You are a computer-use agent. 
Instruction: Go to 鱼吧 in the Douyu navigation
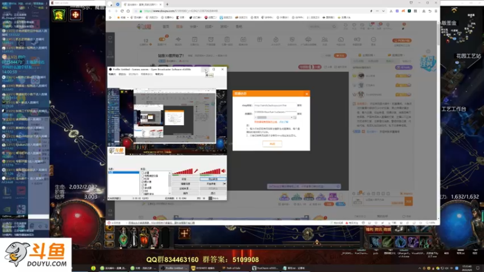[x=239, y=27]
